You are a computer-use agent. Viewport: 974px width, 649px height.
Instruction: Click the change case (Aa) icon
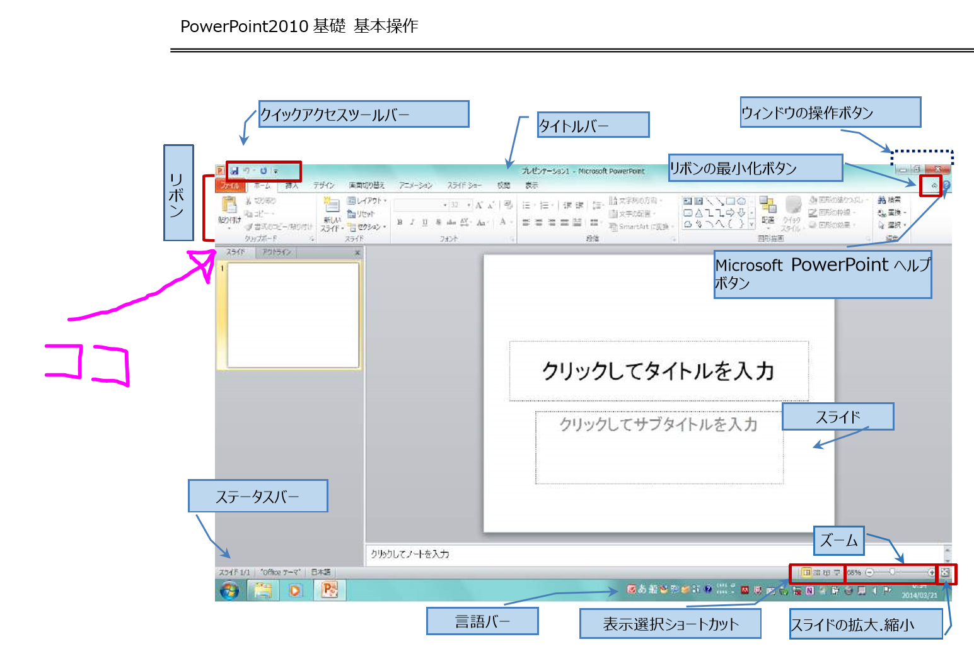tap(482, 222)
